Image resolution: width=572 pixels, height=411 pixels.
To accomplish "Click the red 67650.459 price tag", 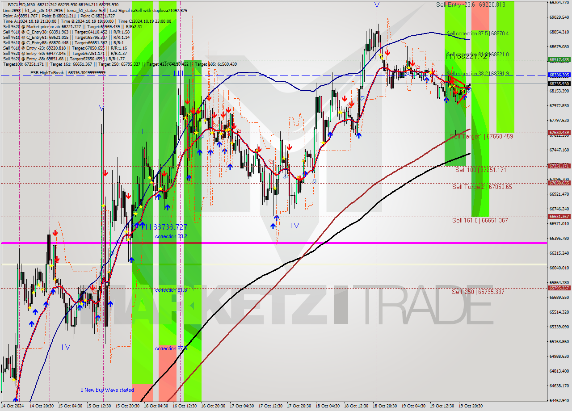I will coord(559,133).
